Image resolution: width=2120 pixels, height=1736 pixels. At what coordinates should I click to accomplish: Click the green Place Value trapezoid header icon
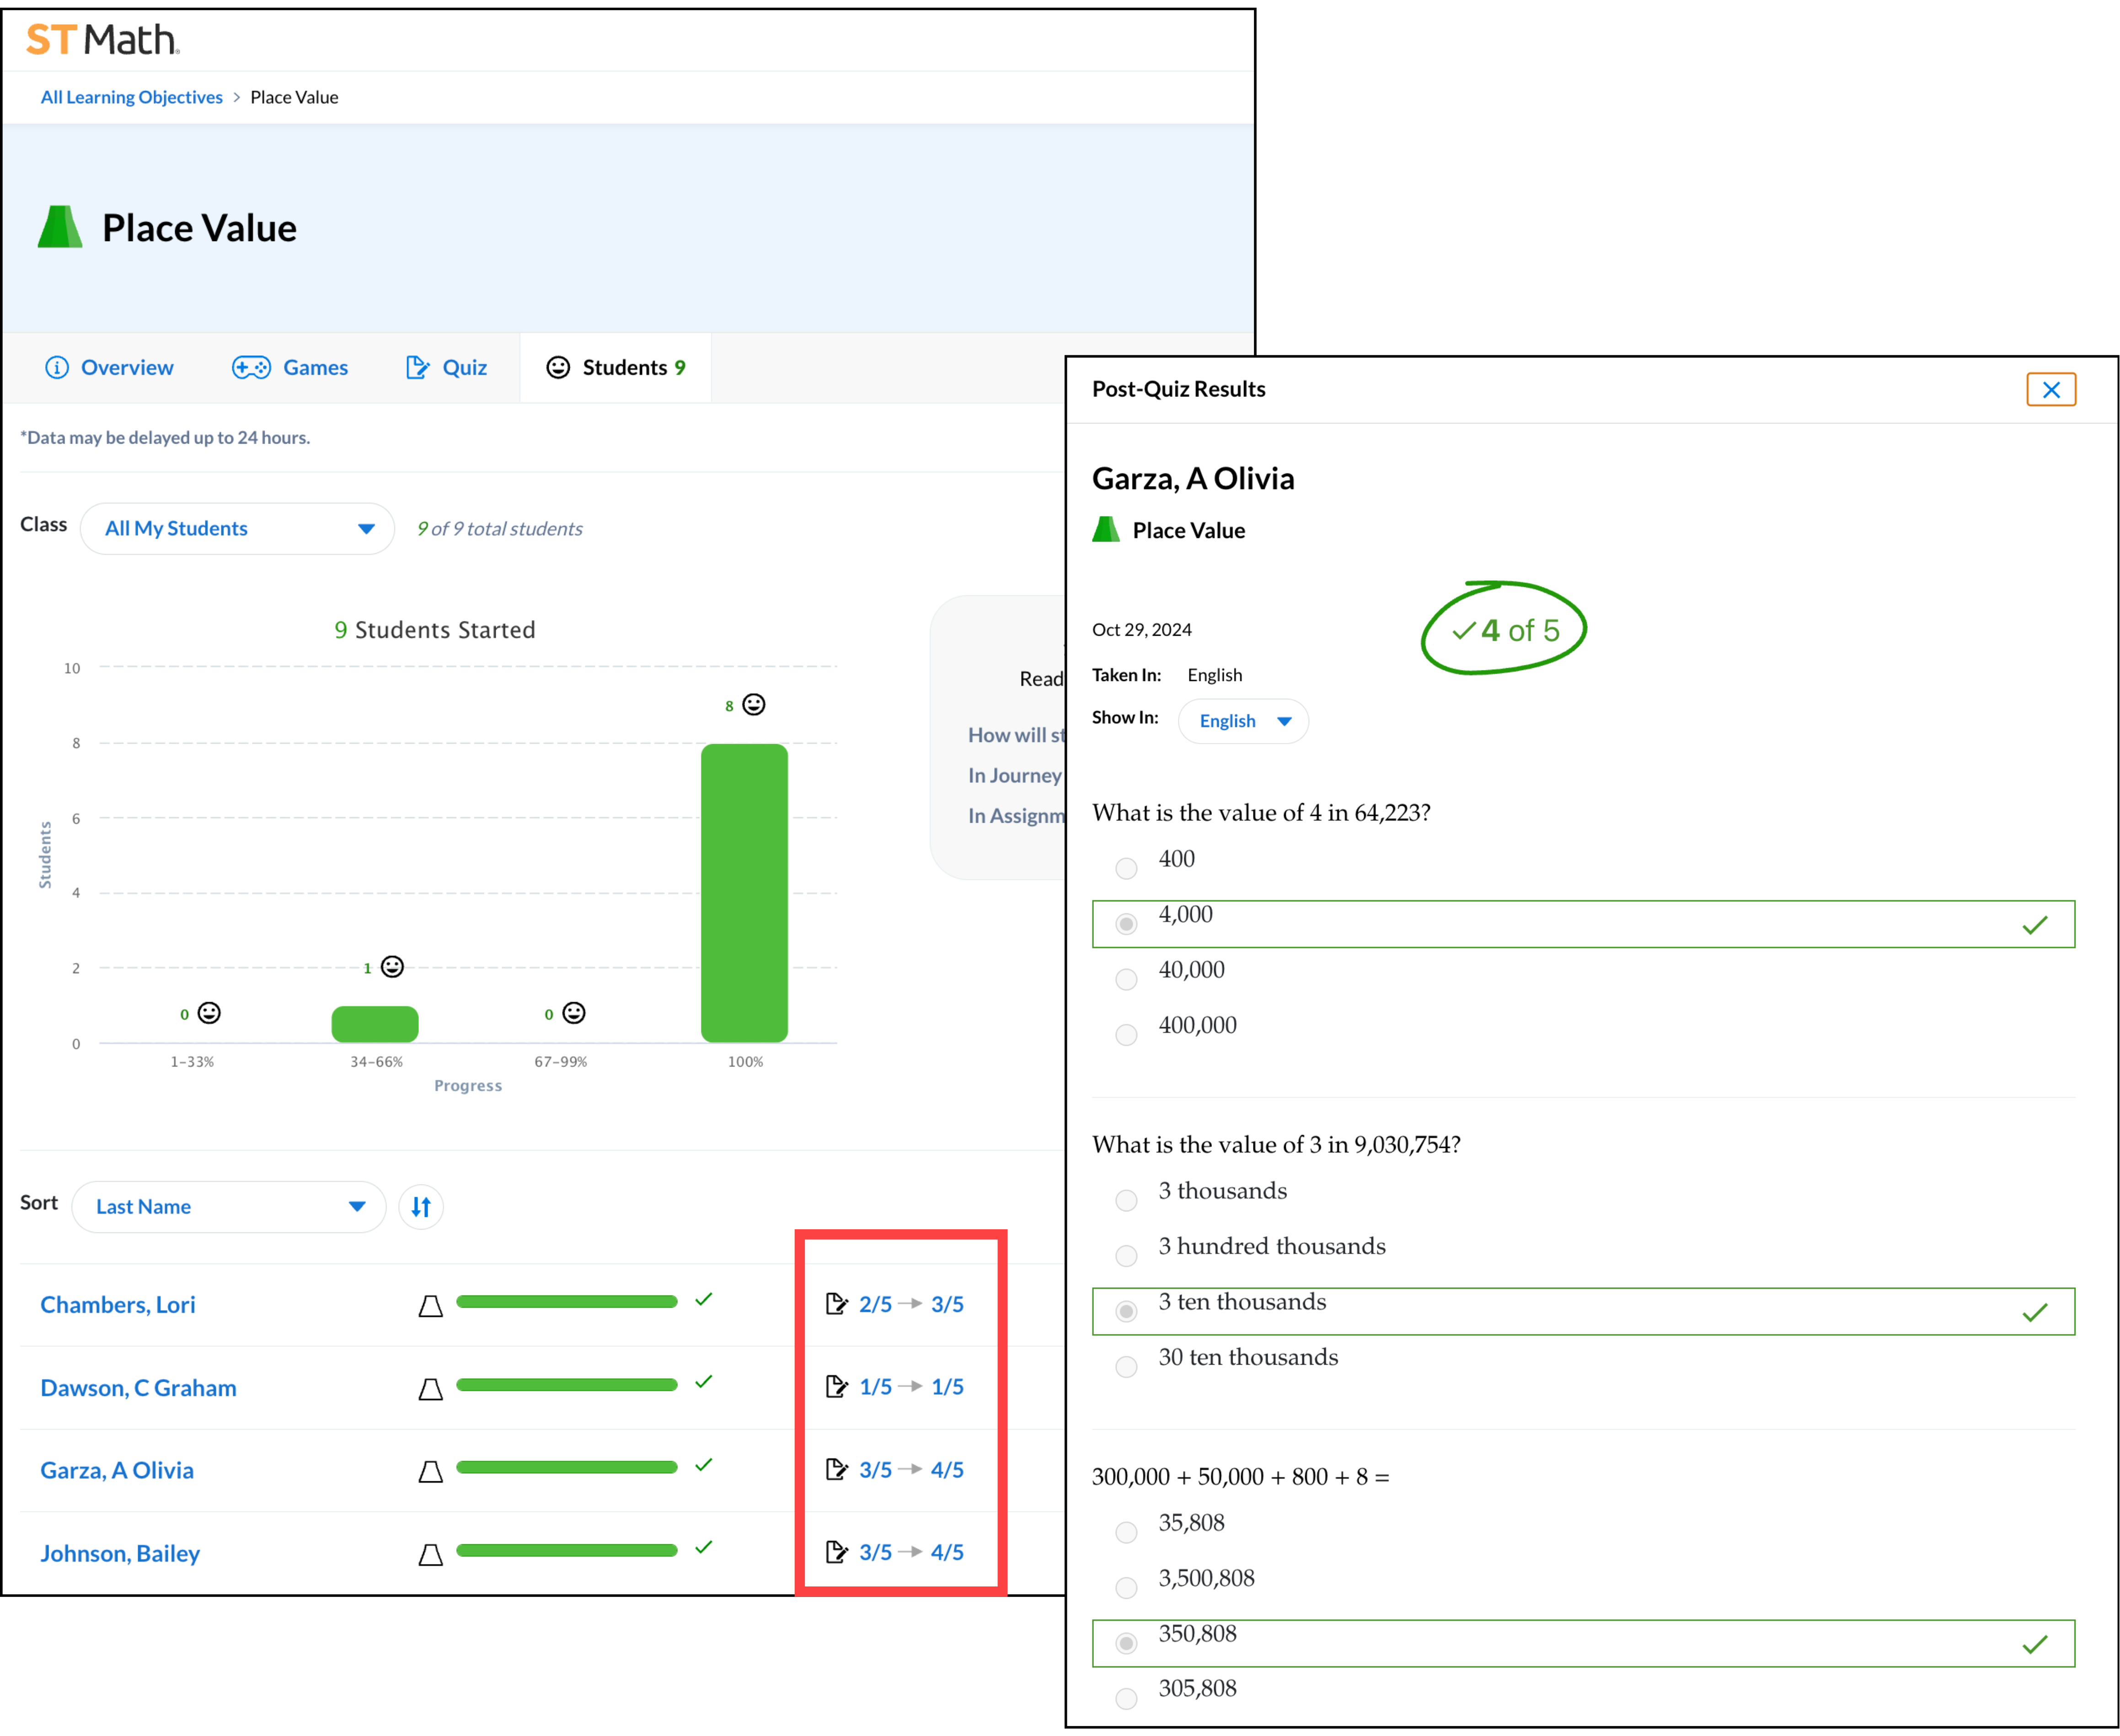tap(60, 227)
